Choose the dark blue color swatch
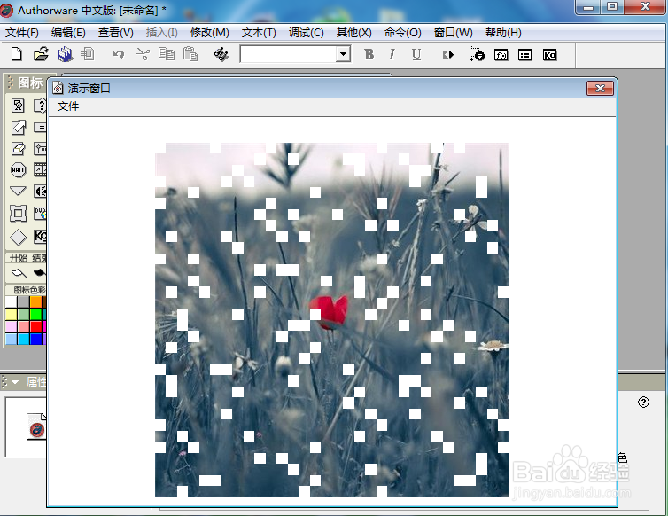 coord(35,339)
